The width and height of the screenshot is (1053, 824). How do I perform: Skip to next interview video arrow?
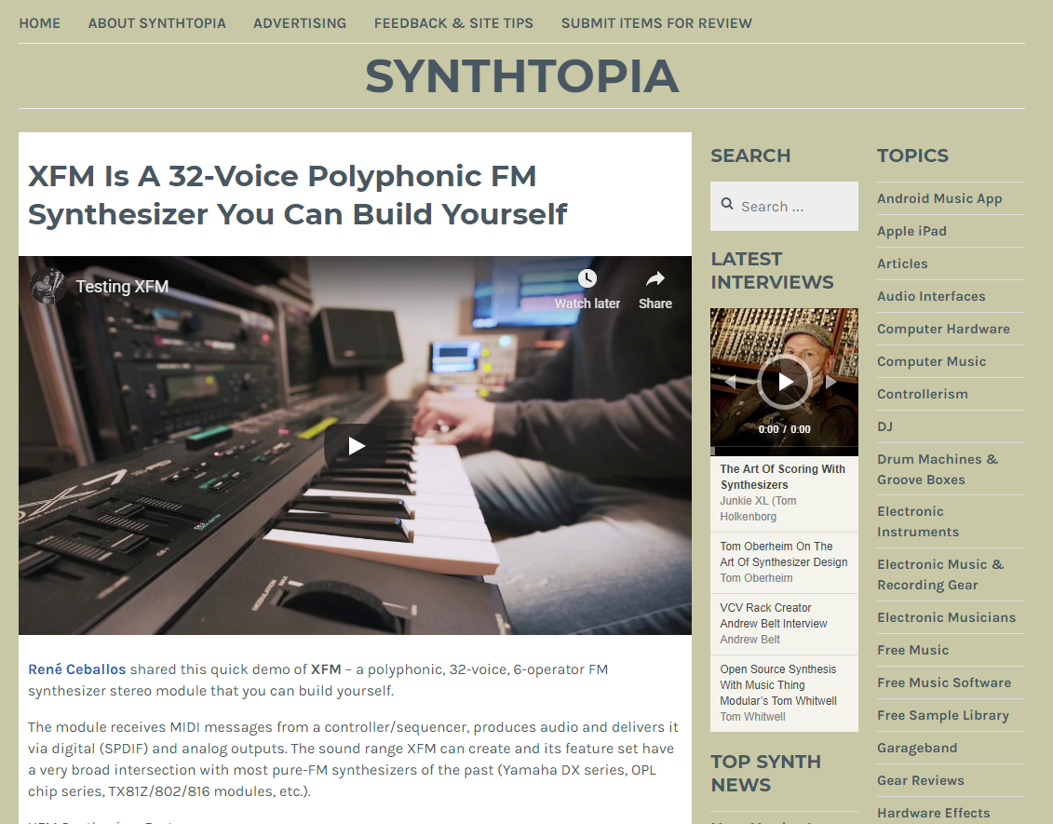831,382
